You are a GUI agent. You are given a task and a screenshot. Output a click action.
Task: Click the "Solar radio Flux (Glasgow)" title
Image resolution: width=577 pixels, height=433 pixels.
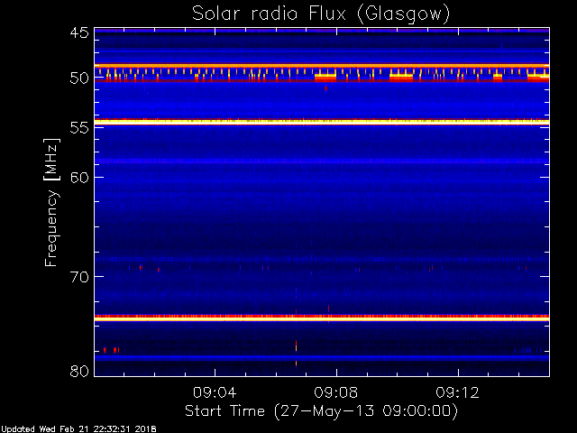(321, 14)
